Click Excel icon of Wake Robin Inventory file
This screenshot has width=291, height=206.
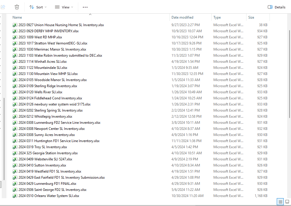pyautogui.click(x=15, y=55)
